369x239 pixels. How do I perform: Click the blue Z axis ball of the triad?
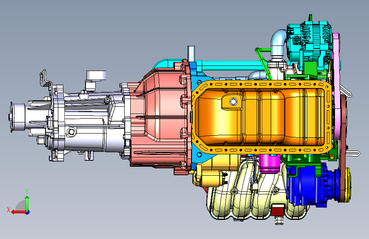28,212
